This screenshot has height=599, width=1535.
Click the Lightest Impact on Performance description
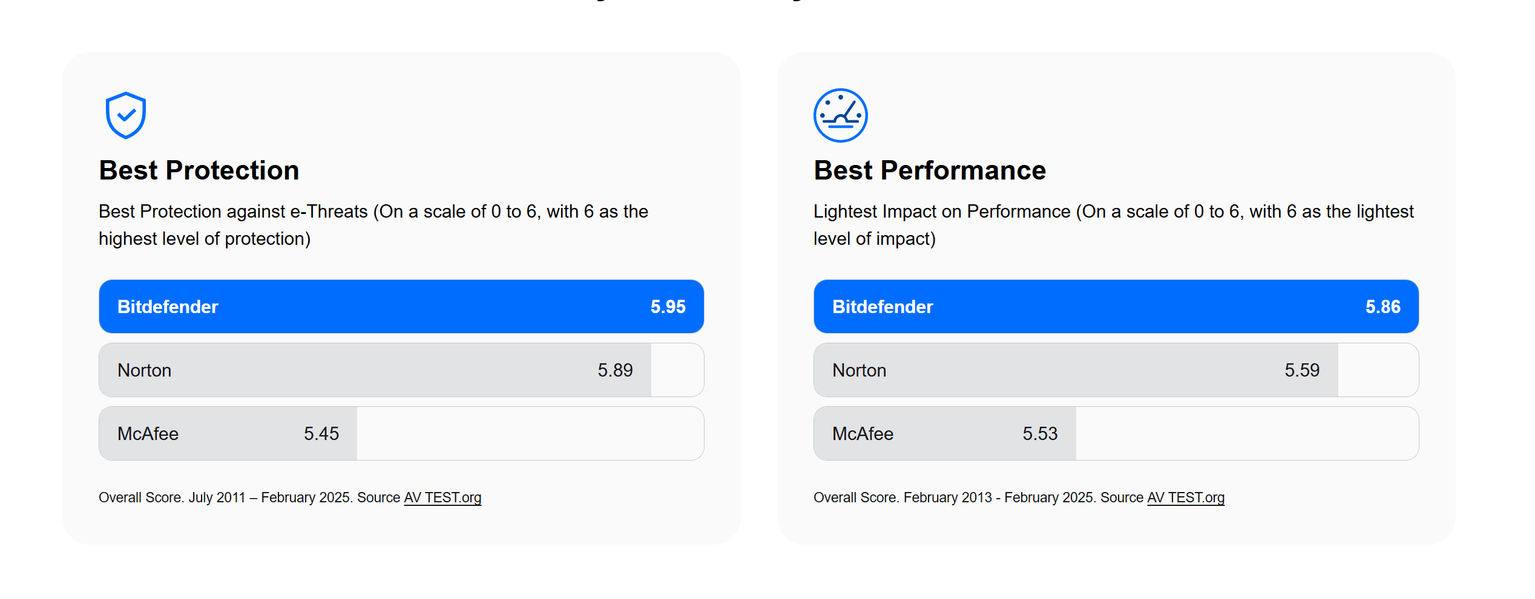pos(1113,225)
